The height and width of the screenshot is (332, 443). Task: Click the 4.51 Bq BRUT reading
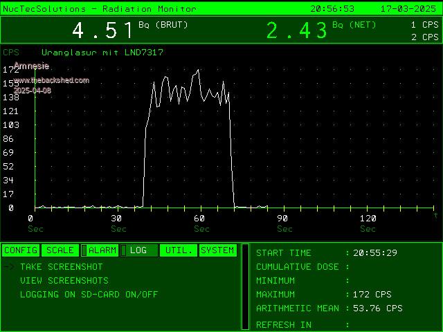click(x=102, y=30)
